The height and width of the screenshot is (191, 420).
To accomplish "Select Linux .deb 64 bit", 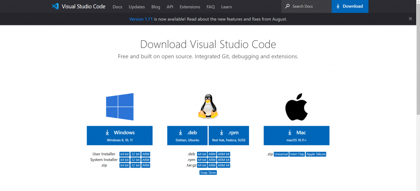I will (x=202, y=154).
